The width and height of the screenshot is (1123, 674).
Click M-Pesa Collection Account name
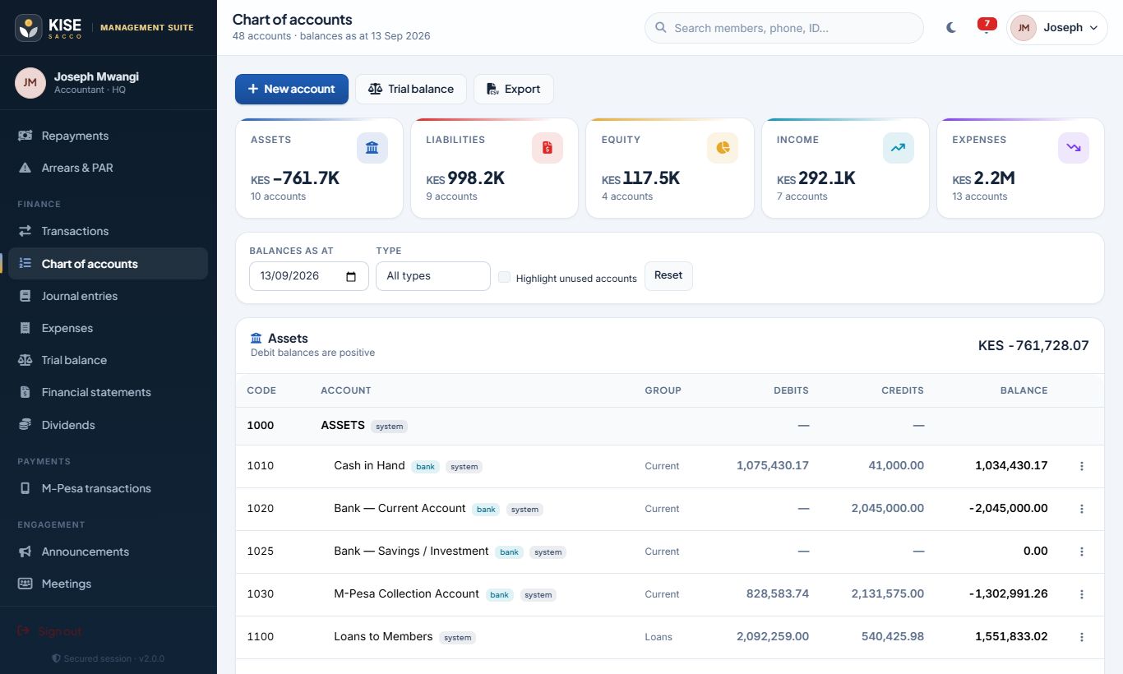[x=406, y=593]
